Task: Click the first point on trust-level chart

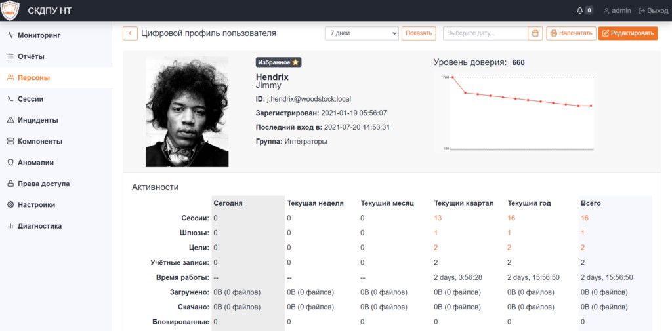Action: (453, 77)
